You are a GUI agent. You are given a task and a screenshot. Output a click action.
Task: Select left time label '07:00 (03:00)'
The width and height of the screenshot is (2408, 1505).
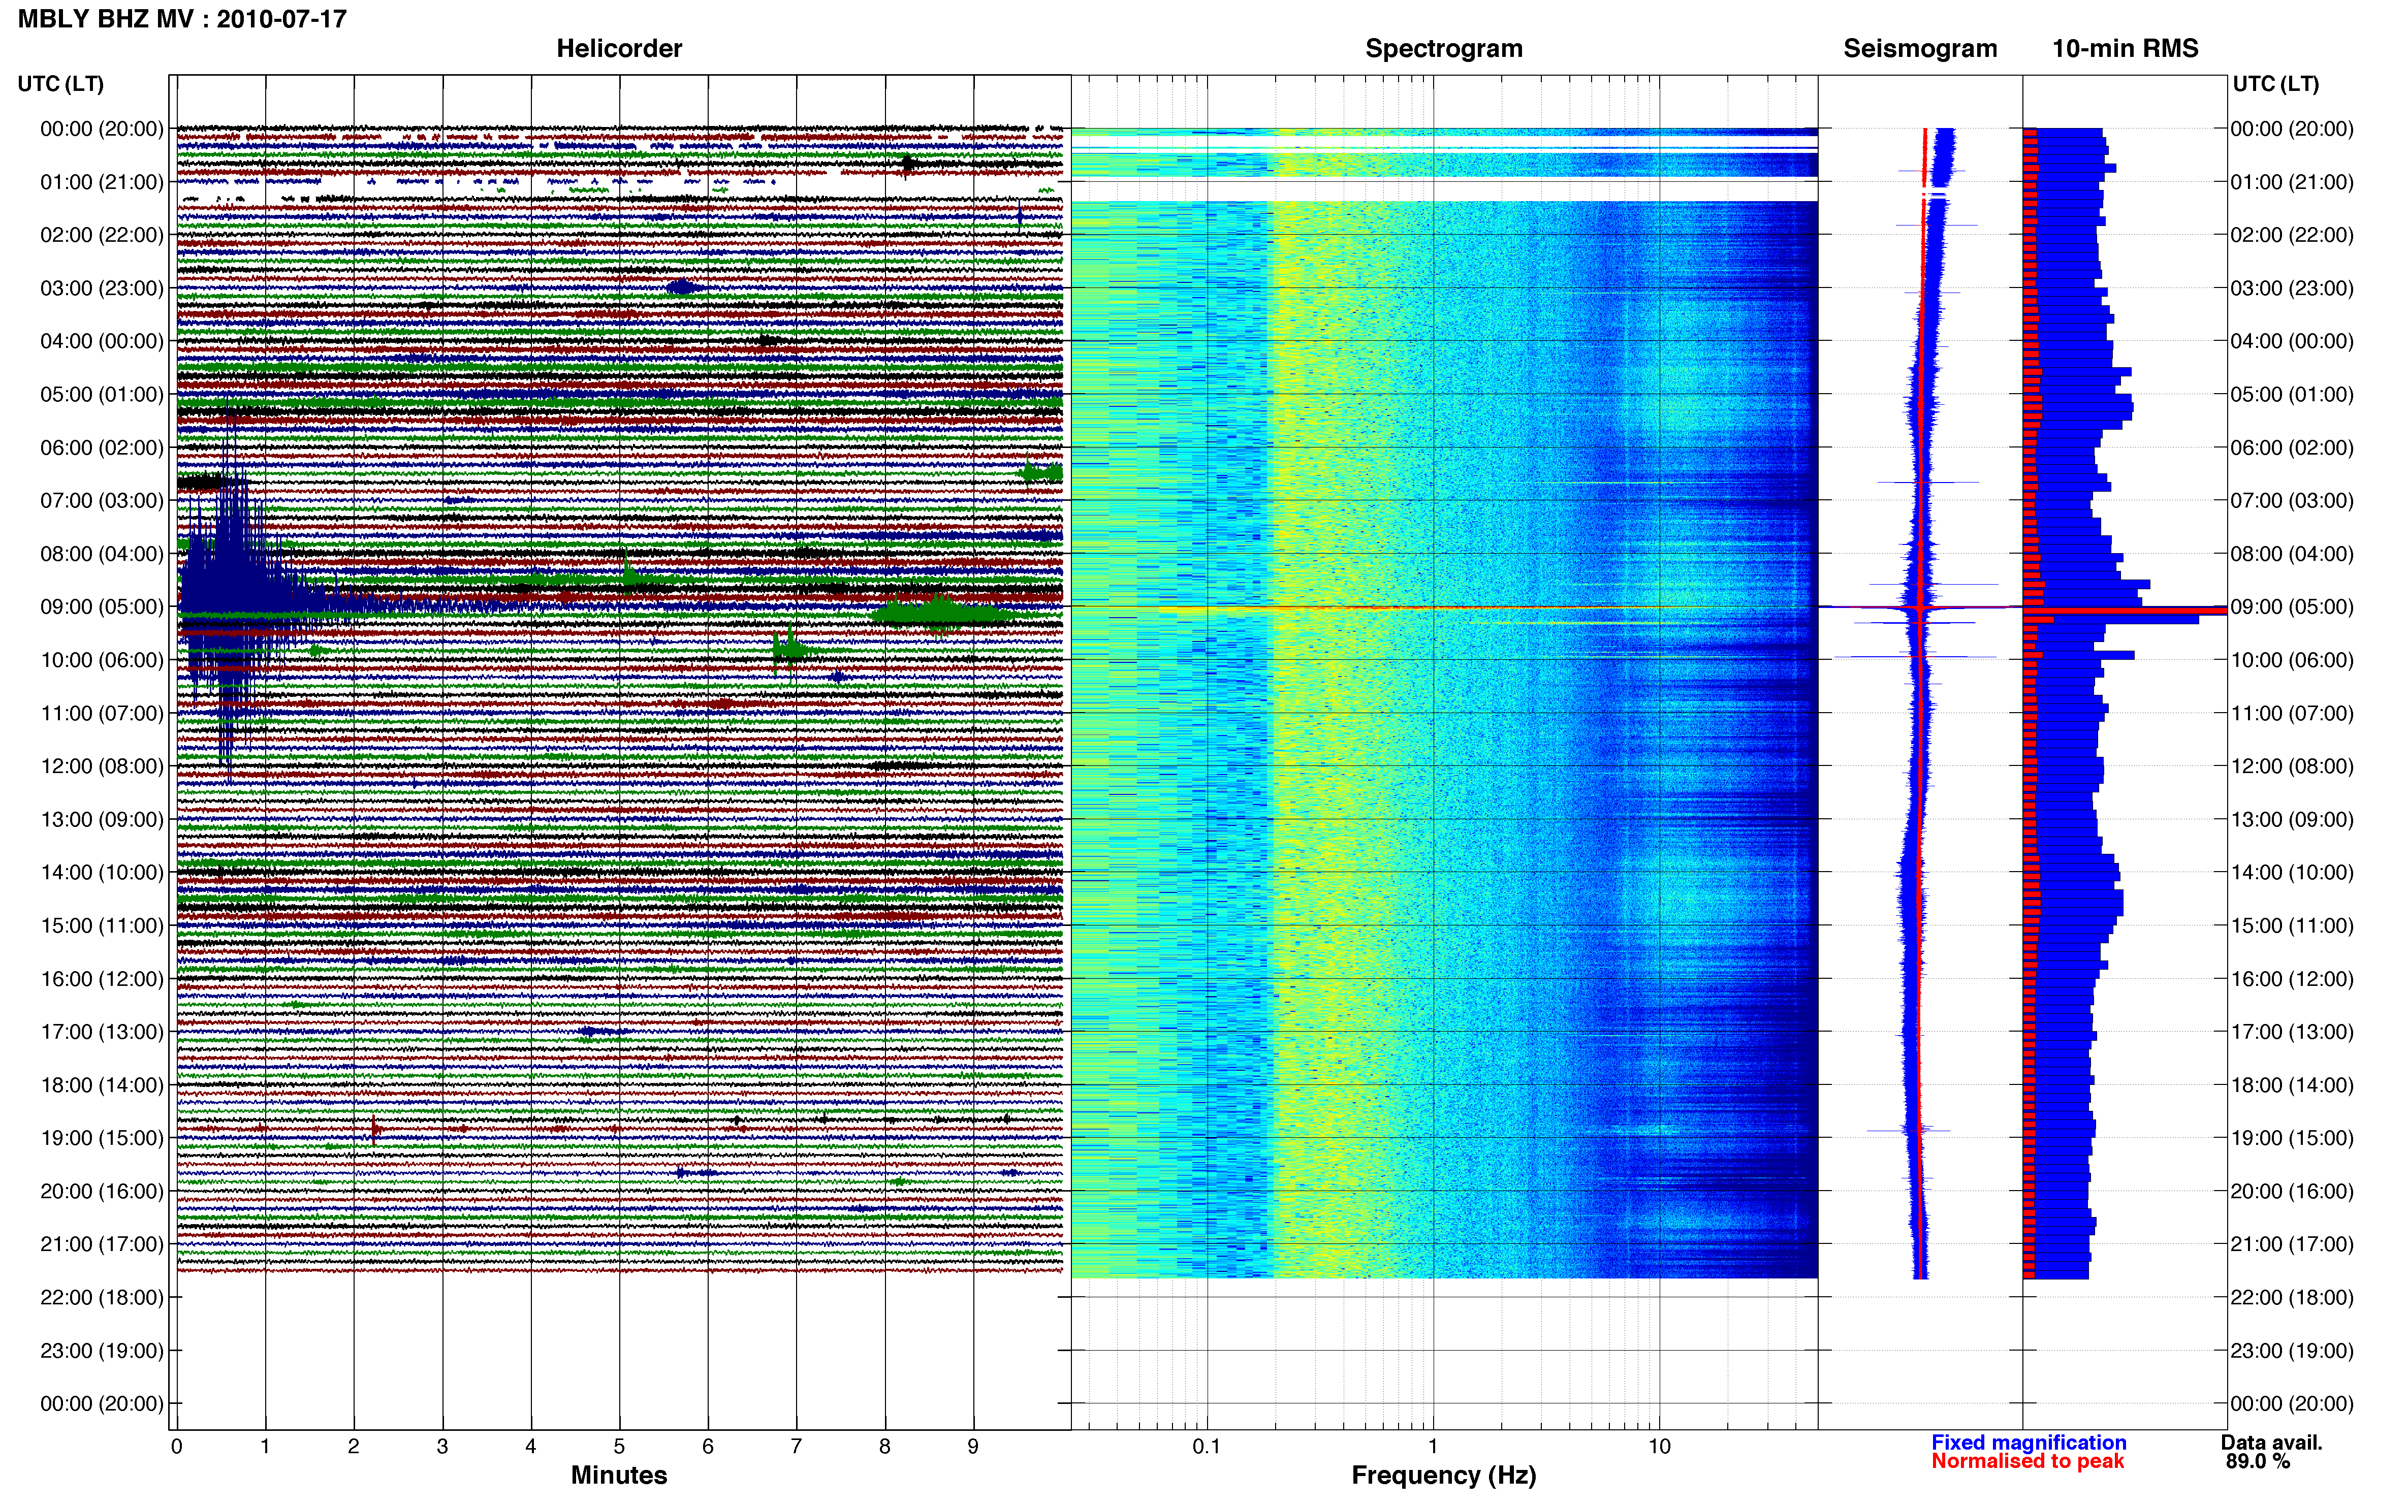tap(102, 501)
